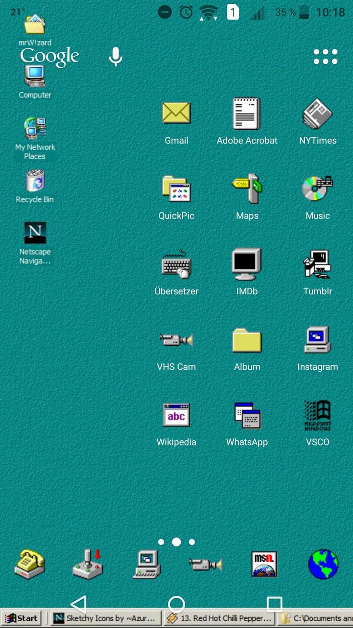This screenshot has width=353, height=628.
Task: Open VHS Cam app in the grid
Action: tap(176, 339)
